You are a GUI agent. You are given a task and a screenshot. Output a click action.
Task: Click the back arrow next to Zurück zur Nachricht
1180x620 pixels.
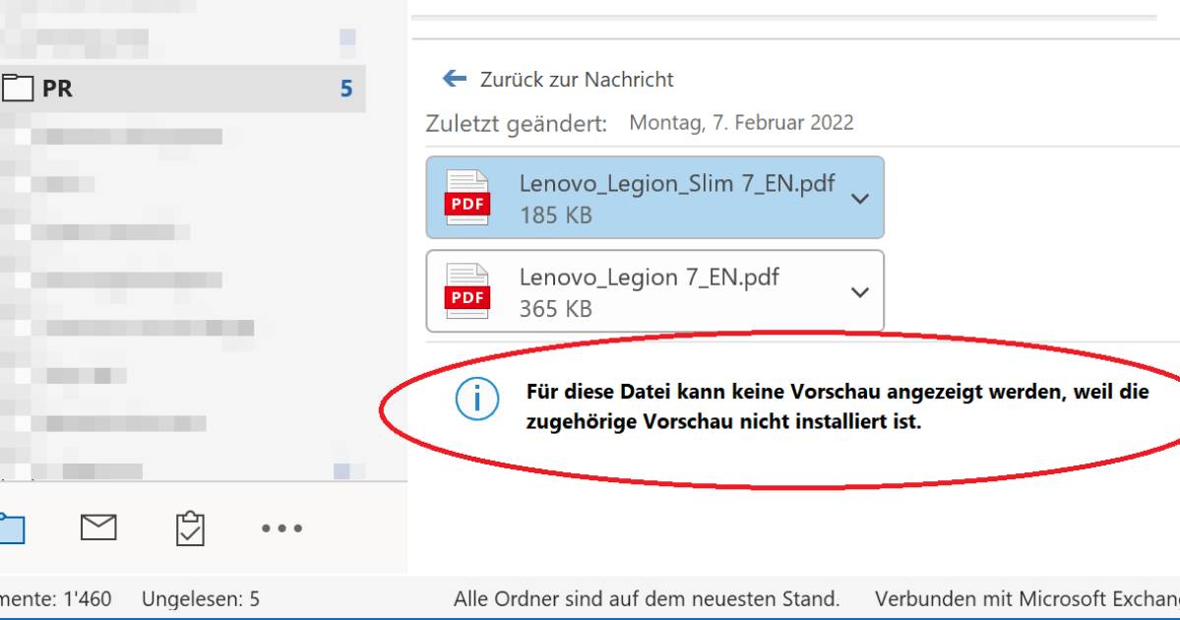pyautogui.click(x=453, y=80)
